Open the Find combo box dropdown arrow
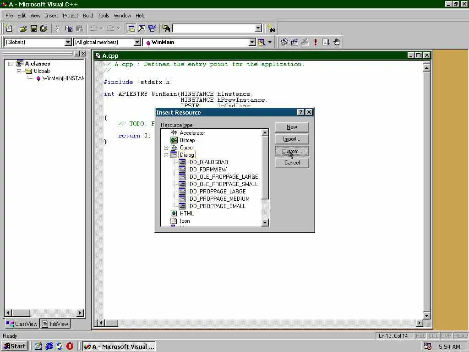 pyautogui.click(x=259, y=28)
